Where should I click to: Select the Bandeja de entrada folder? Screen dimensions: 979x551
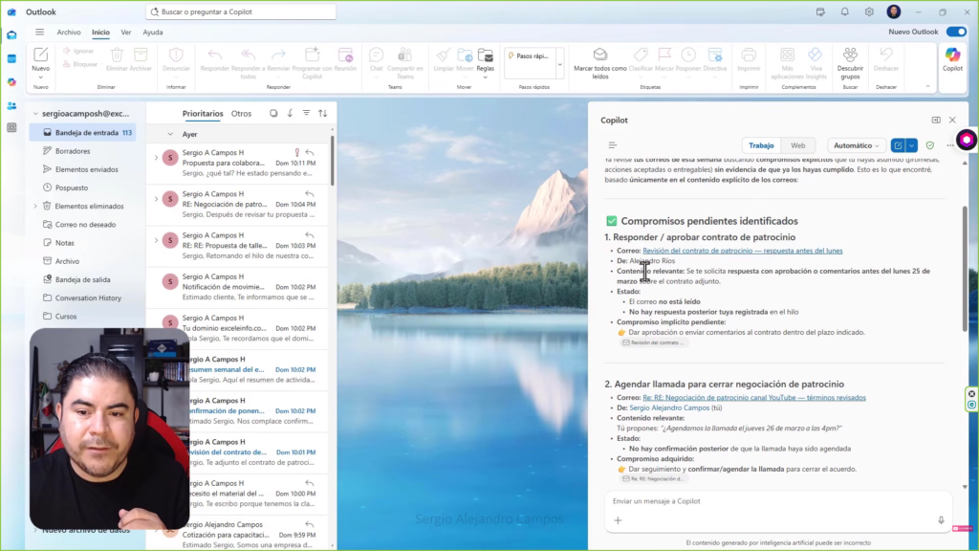[x=82, y=132]
